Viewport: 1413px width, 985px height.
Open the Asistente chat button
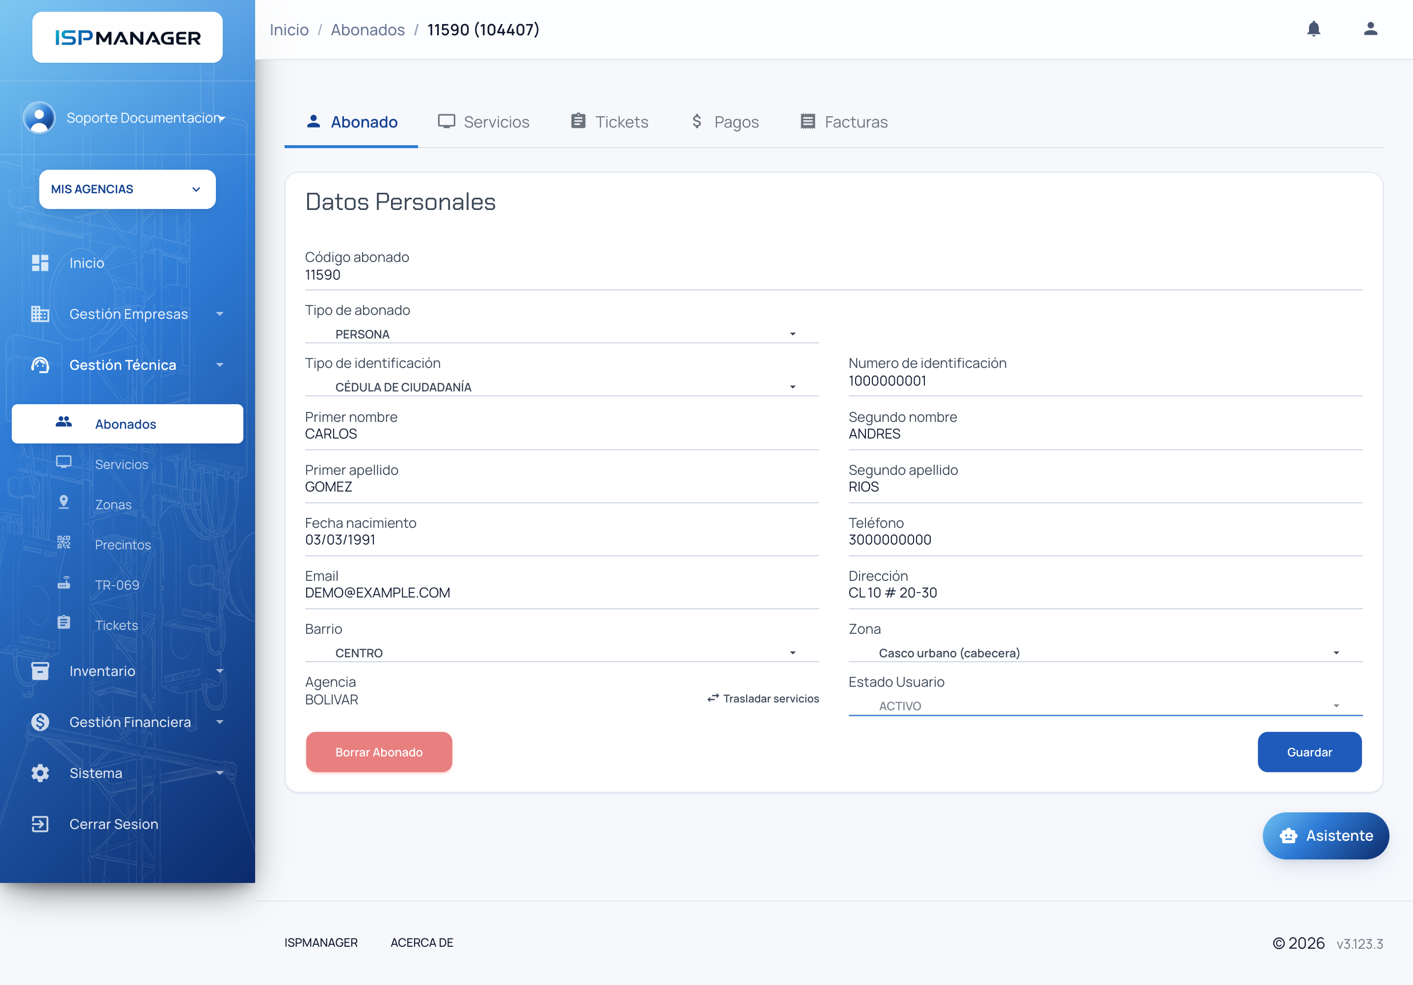(x=1326, y=835)
